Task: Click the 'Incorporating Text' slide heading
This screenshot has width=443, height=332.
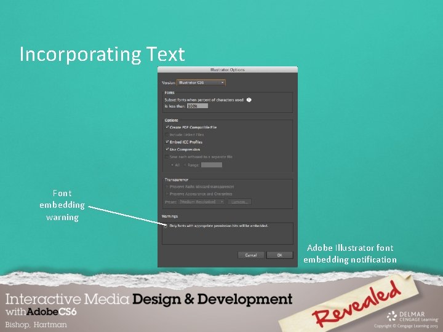Action: tap(102, 54)
